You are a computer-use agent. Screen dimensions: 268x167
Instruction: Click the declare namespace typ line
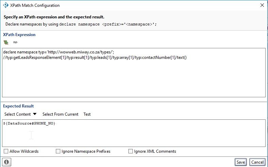click(58, 52)
